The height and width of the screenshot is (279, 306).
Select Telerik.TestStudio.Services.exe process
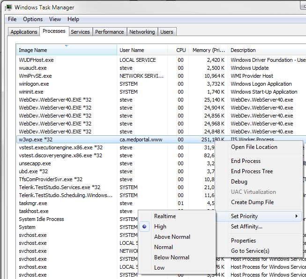(x=60, y=187)
